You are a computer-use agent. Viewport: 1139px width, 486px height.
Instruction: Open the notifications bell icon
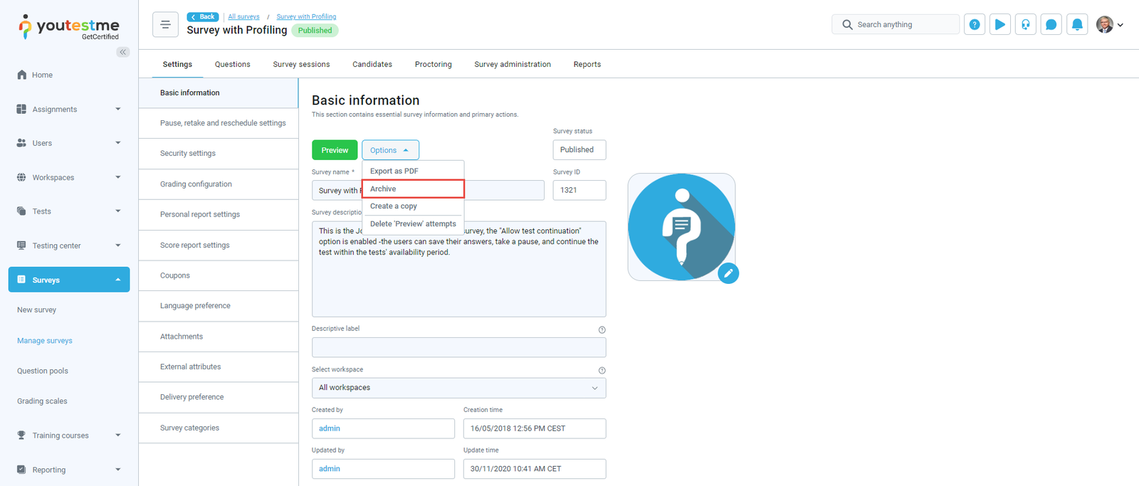[1077, 25]
